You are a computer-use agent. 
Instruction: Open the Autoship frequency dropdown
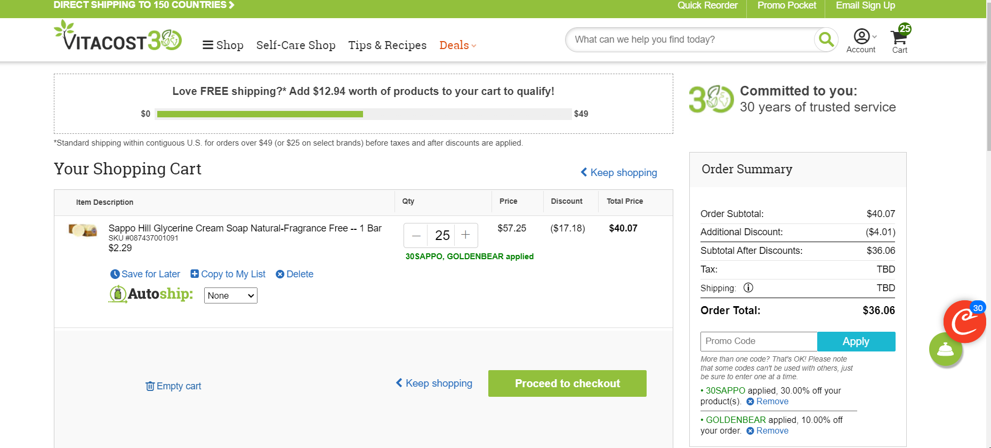pos(231,295)
